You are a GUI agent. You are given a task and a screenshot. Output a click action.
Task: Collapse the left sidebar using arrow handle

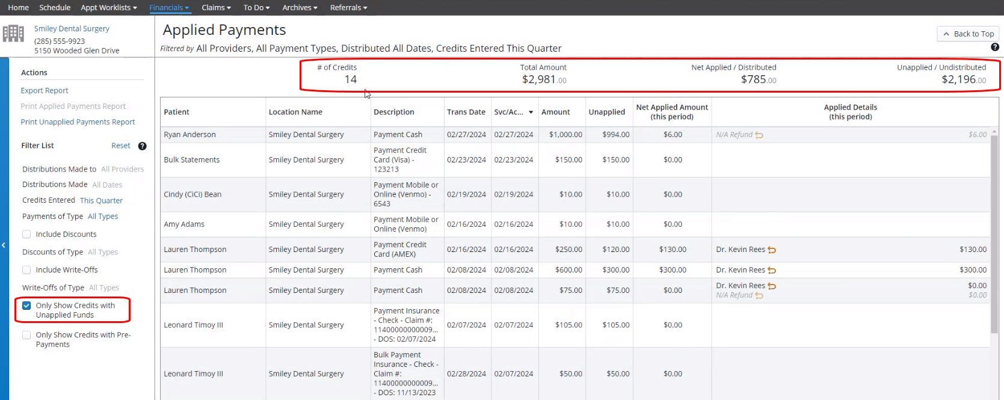coord(4,245)
